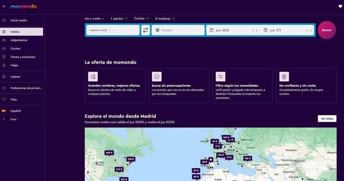Click the Destino input field
The width and height of the screenshot is (344, 181).
(x=178, y=30)
